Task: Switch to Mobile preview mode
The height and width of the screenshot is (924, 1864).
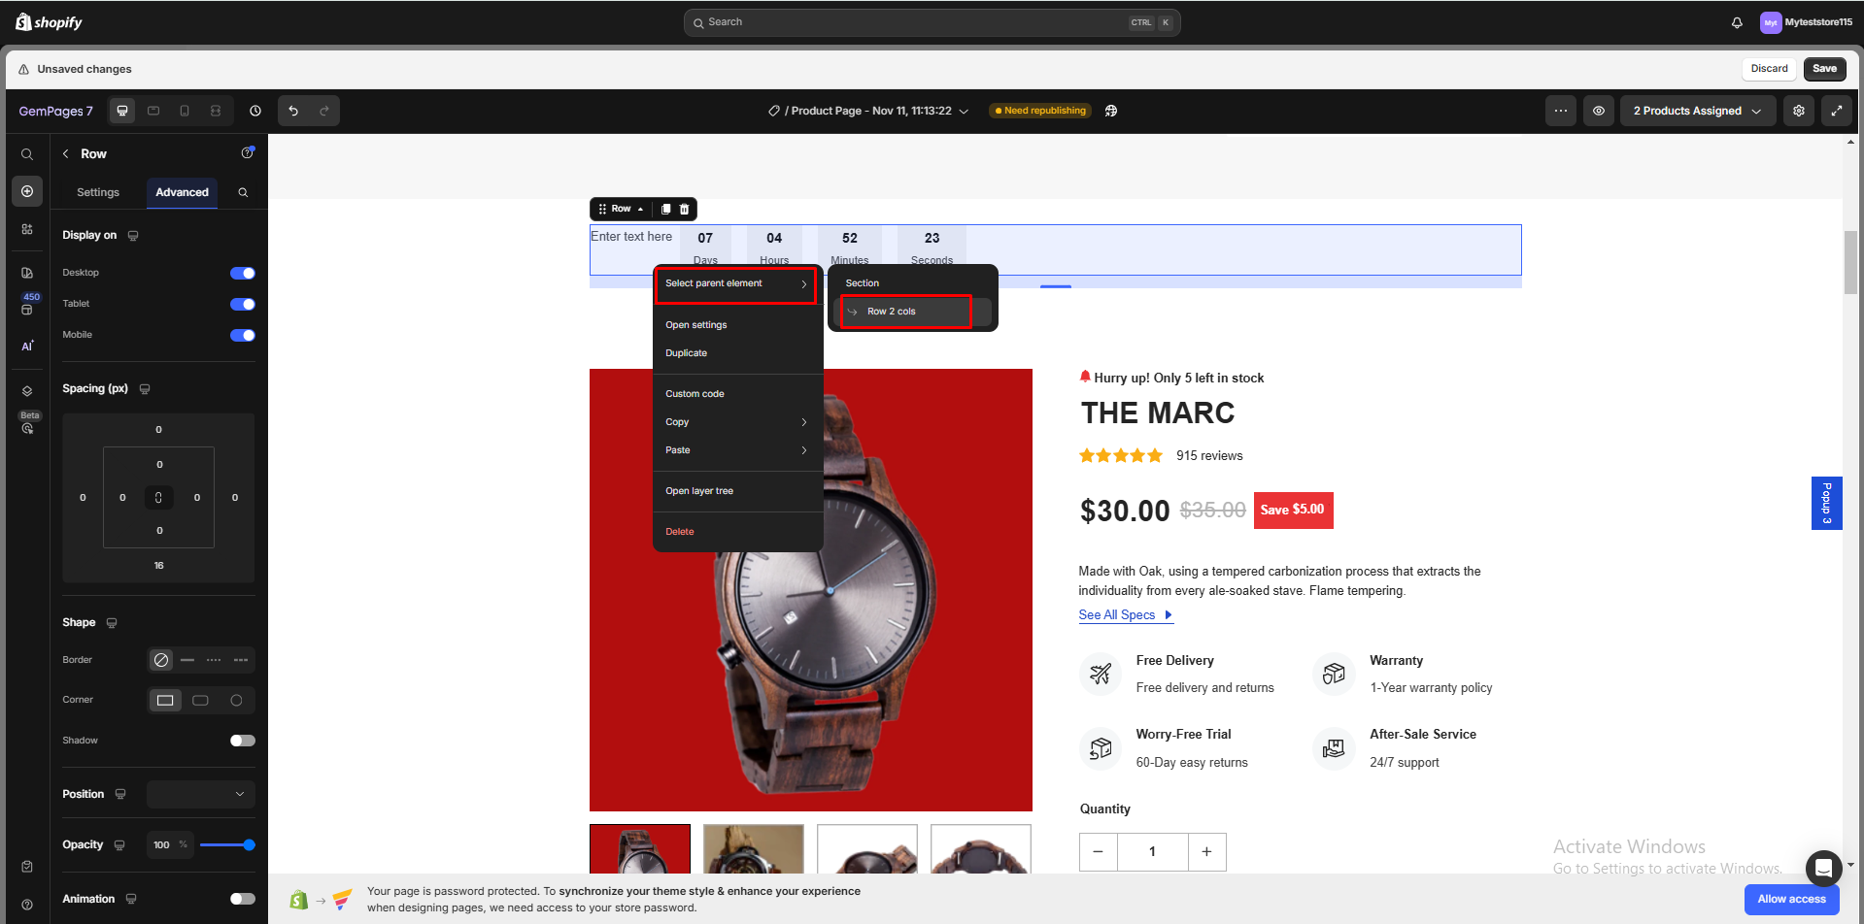Action: (x=185, y=111)
